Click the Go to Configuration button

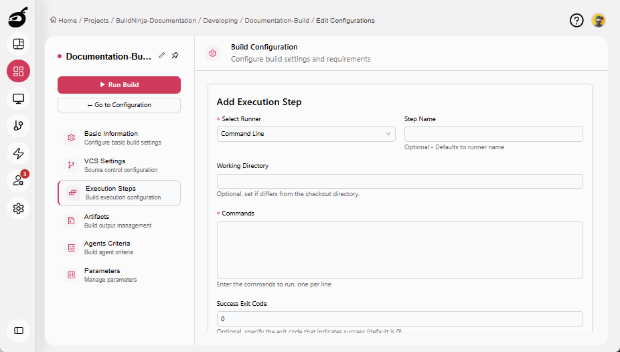(119, 105)
